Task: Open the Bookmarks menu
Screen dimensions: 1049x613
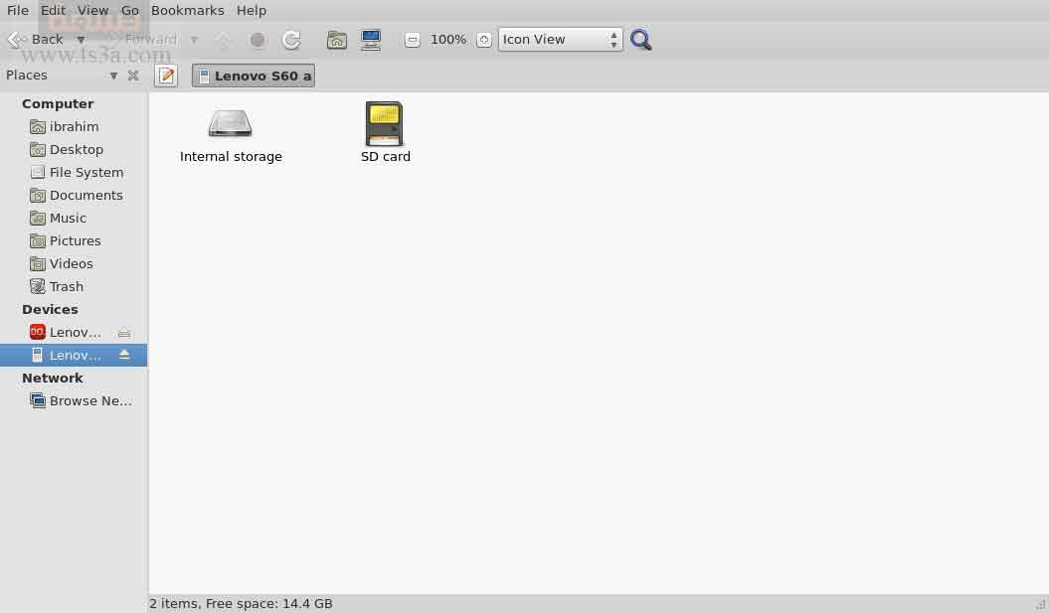Action: [187, 10]
